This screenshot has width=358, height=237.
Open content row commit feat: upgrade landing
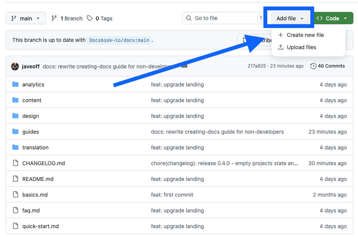[x=177, y=100]
